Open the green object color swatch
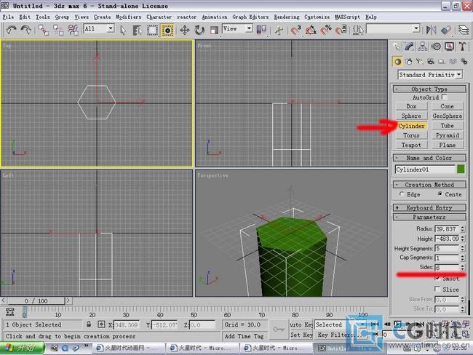The height and width of the screenshot is (355, 473). (x=461, y=169)
